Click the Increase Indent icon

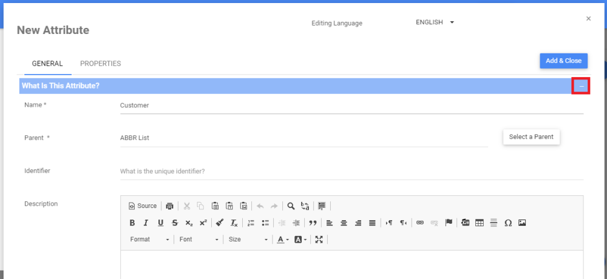[296, 223]
